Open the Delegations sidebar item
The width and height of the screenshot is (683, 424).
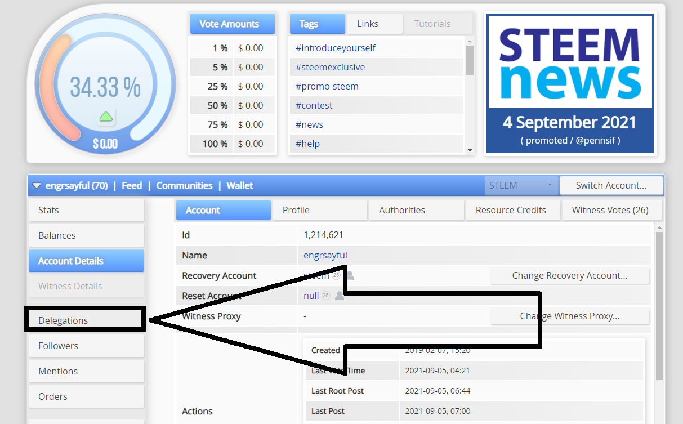point(87,320)
